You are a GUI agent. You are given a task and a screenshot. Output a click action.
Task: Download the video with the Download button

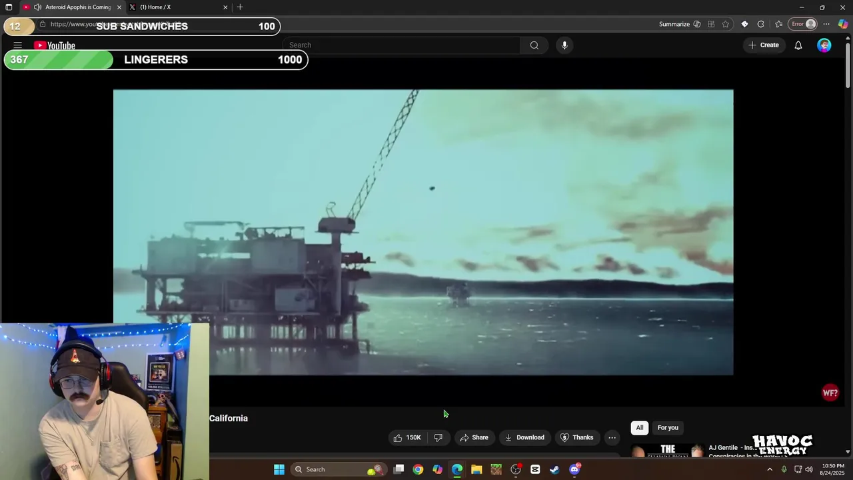[x=524, y=437]
